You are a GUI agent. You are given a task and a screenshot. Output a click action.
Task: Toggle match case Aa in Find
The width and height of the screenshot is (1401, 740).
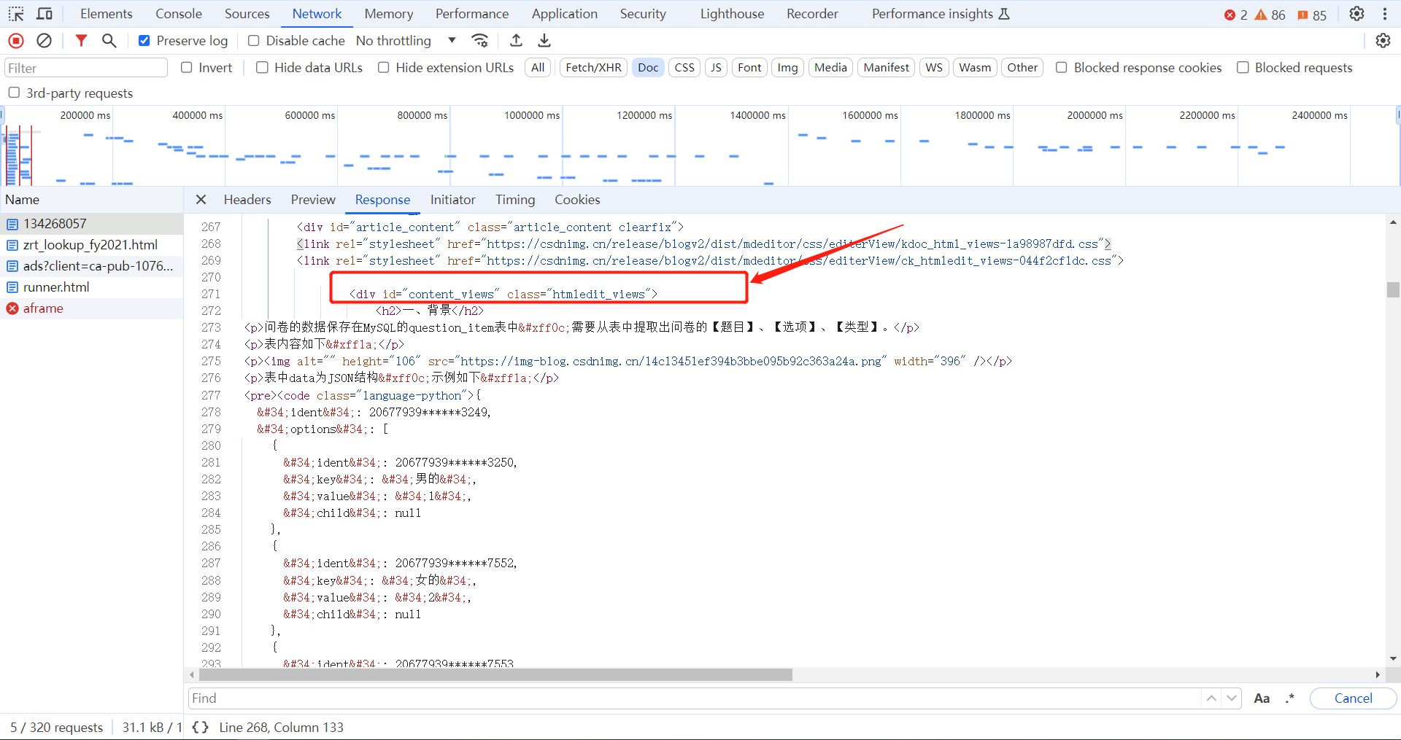[1262, 698]
